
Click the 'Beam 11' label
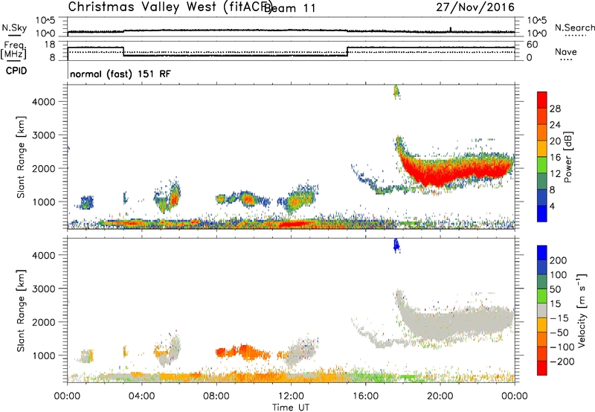tap(290, 8)
